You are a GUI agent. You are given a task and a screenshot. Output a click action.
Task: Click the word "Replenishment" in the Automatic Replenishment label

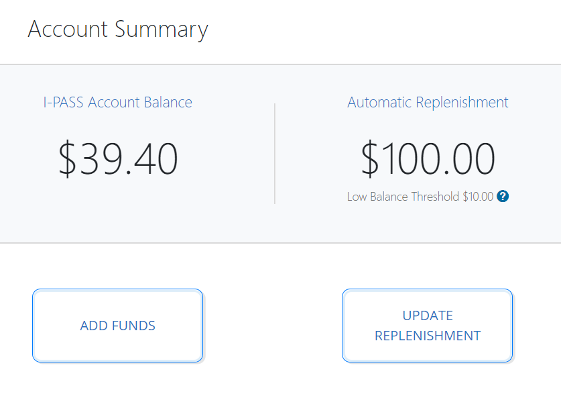point(462,103)
